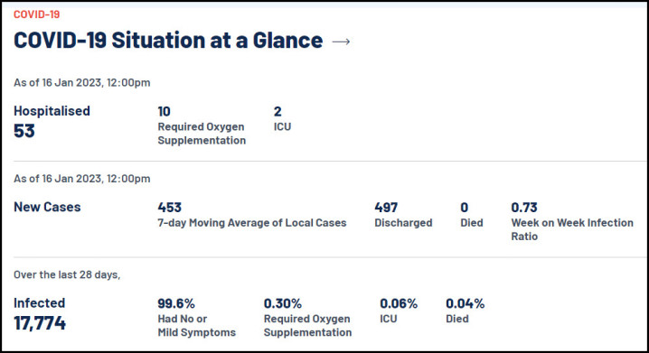Click the arrow icon beside the heading

341,42
